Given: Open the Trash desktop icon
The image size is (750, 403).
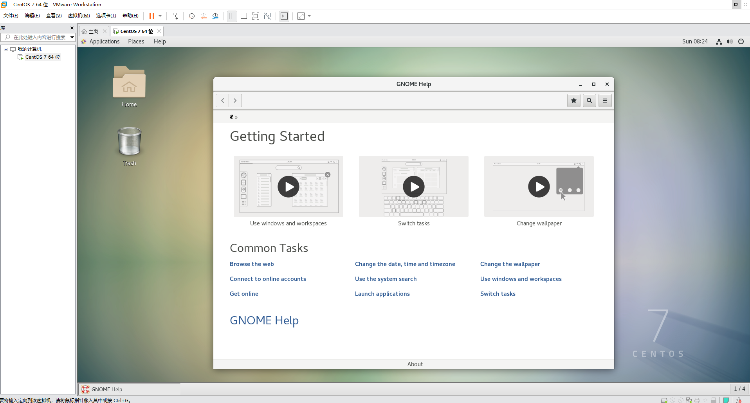Looking at the screenshot, I should coord(129,146).
